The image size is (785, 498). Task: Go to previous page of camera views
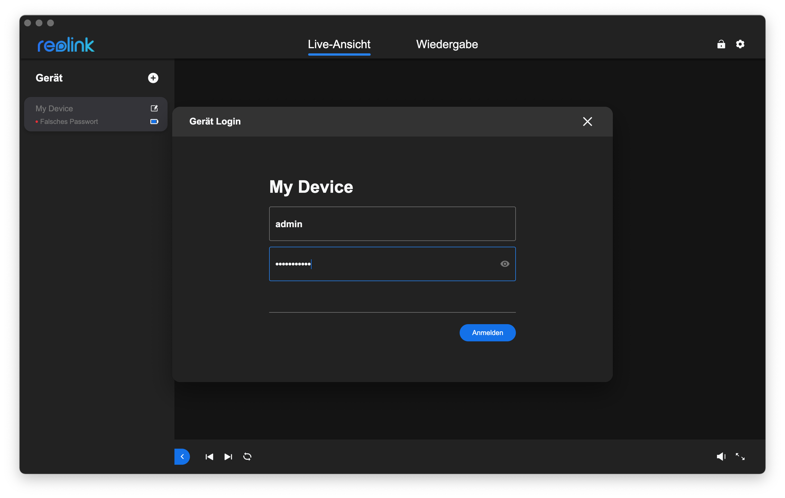209,457
